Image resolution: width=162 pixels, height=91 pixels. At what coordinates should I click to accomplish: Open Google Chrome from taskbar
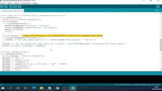(57, 88)
